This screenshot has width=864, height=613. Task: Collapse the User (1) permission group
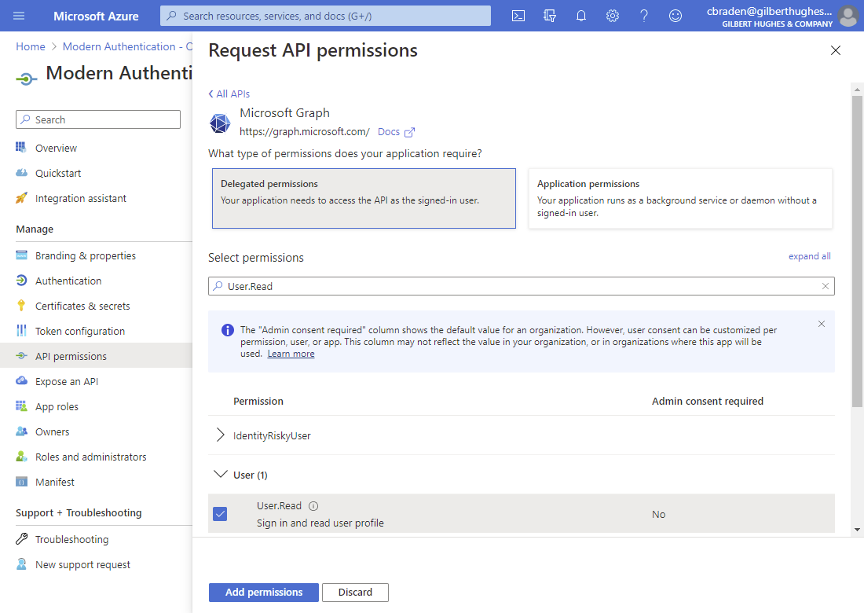[x=221, y=474]
